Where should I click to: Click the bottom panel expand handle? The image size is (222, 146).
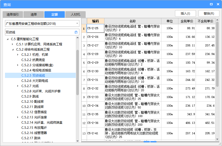tap(150, 142)
